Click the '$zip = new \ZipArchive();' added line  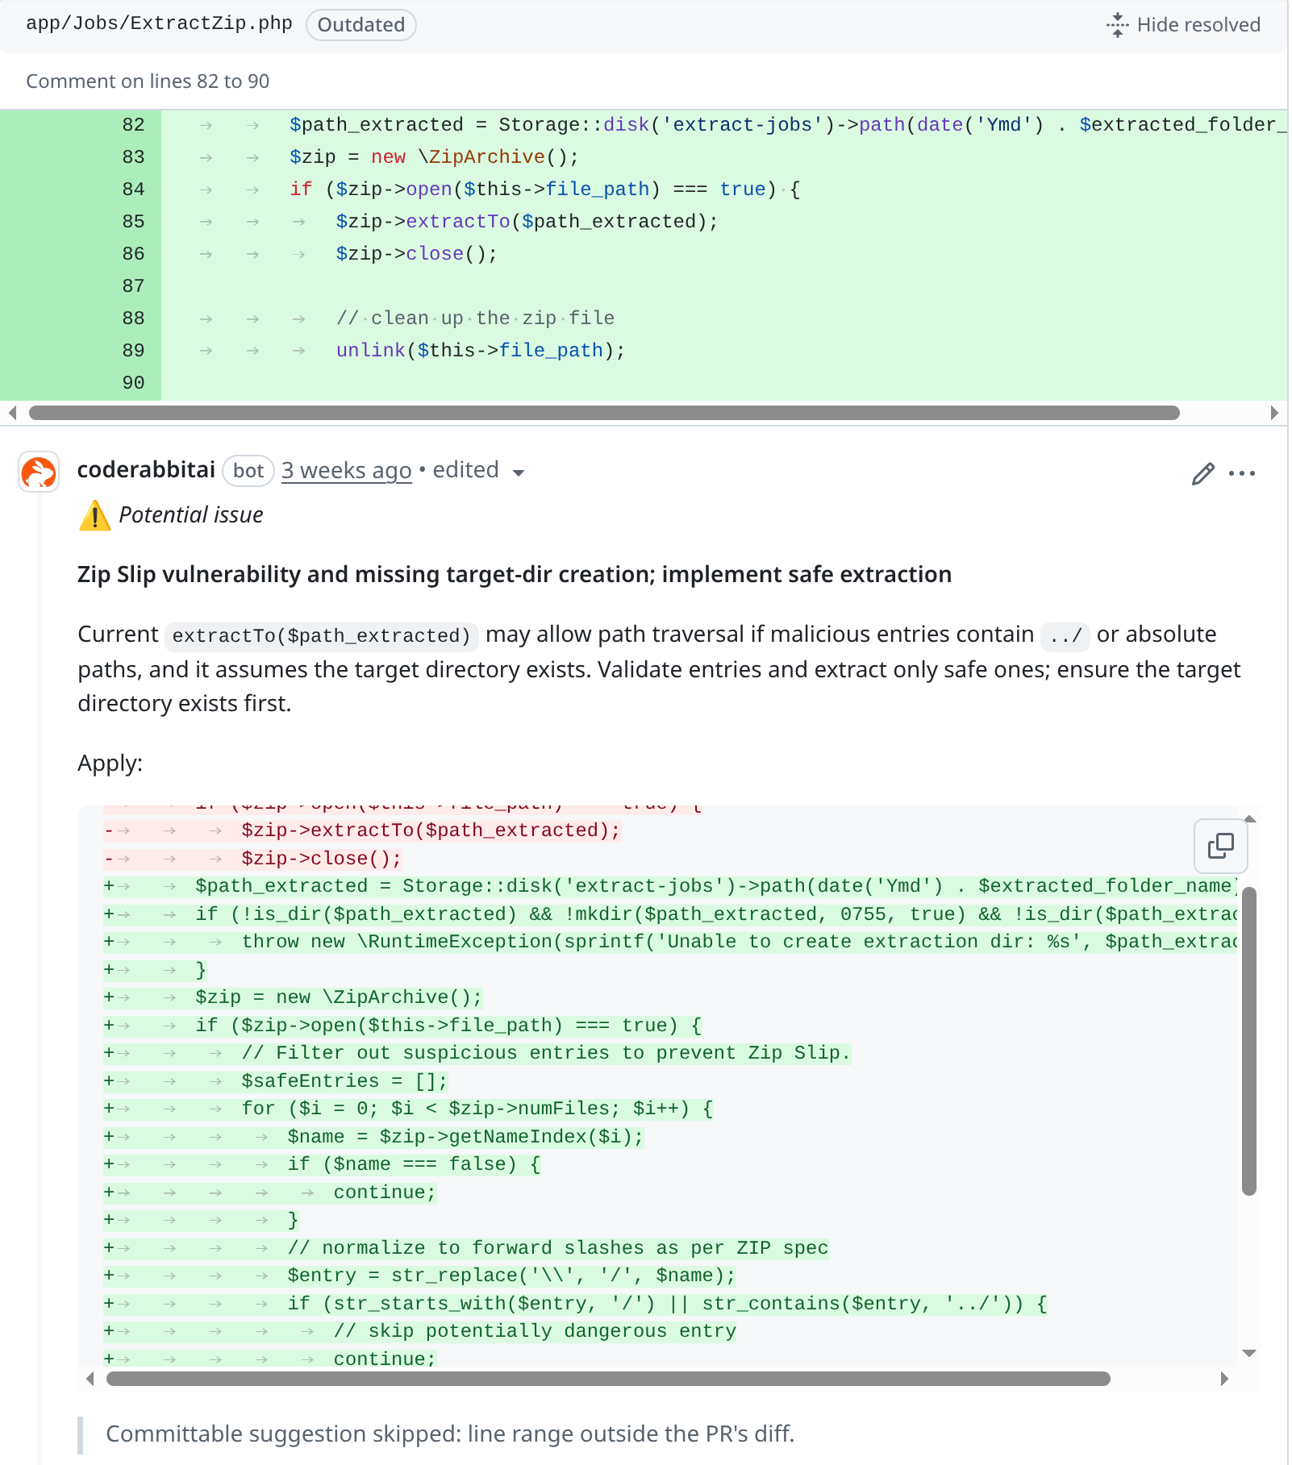pyautogui.click(x=339, y=997)
